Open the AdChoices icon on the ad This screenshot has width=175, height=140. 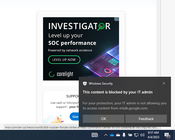click(x=116, y=19)
